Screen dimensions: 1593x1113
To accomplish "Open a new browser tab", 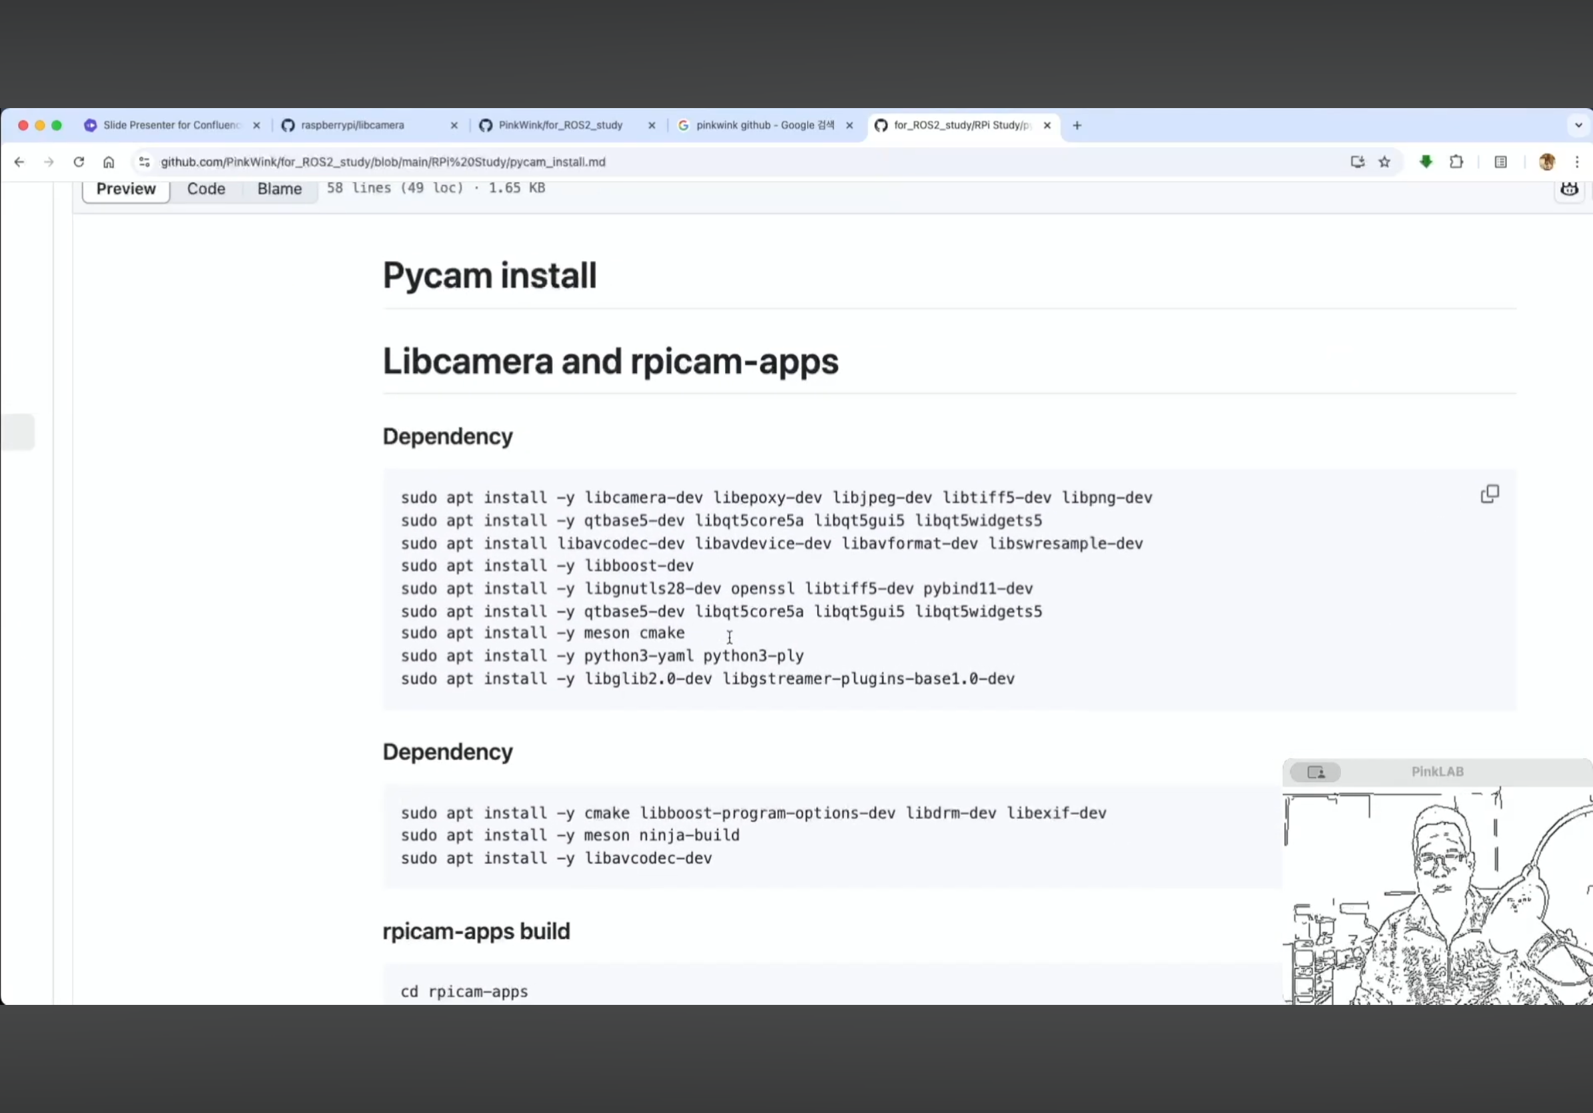I will point(1077,125).
